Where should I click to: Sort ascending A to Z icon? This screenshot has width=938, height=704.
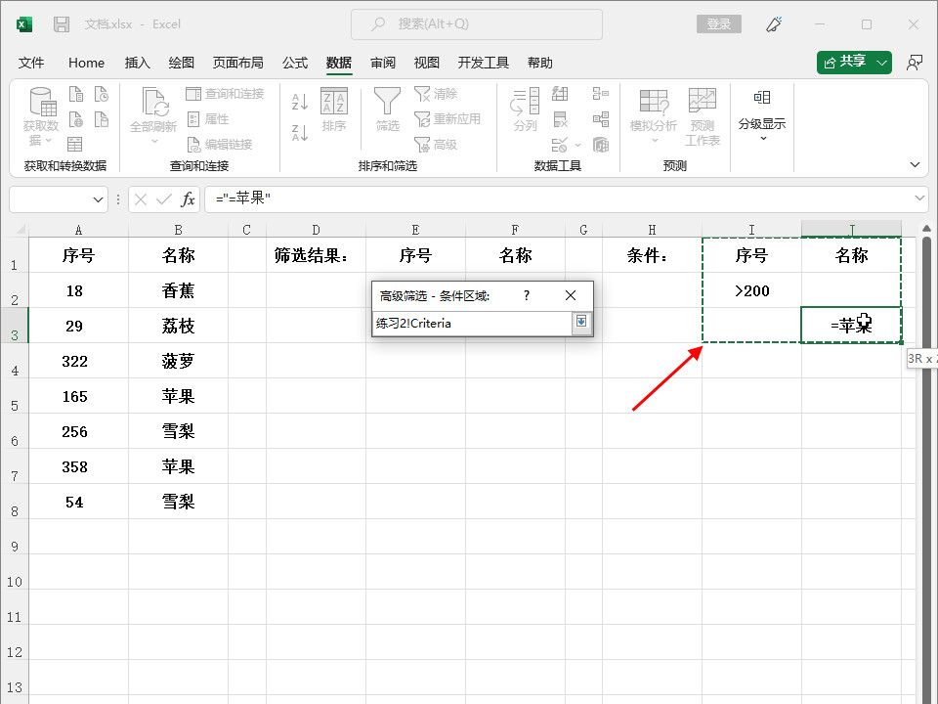click(x=300, y=102)
